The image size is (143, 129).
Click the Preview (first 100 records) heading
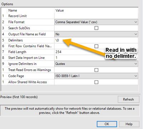[x=19, y=97]
